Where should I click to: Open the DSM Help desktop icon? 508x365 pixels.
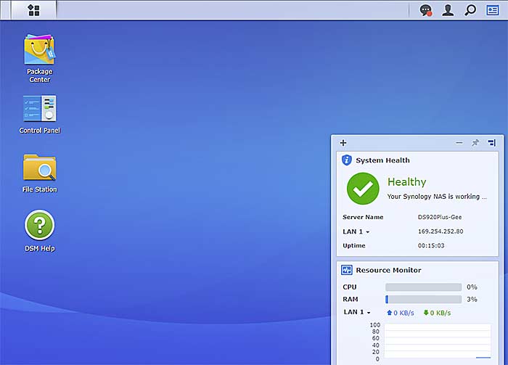(x=39, y=231)
